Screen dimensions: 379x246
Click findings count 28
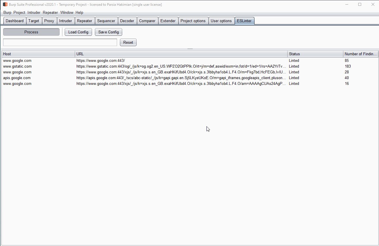pyautogui.click(x=347, y=72)
